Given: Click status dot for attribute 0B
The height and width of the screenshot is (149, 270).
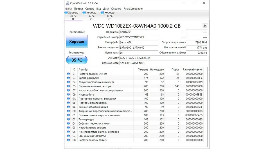Looking at the screenshot, I should (68, 103).
